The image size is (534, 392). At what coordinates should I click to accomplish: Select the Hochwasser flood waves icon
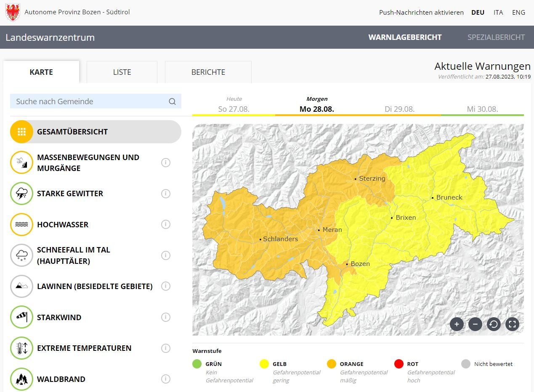click(x=21, y=224)
